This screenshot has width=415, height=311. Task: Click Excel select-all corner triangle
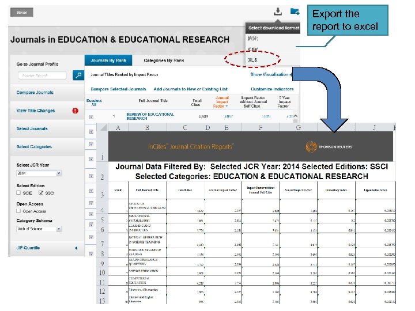(103, 128)
